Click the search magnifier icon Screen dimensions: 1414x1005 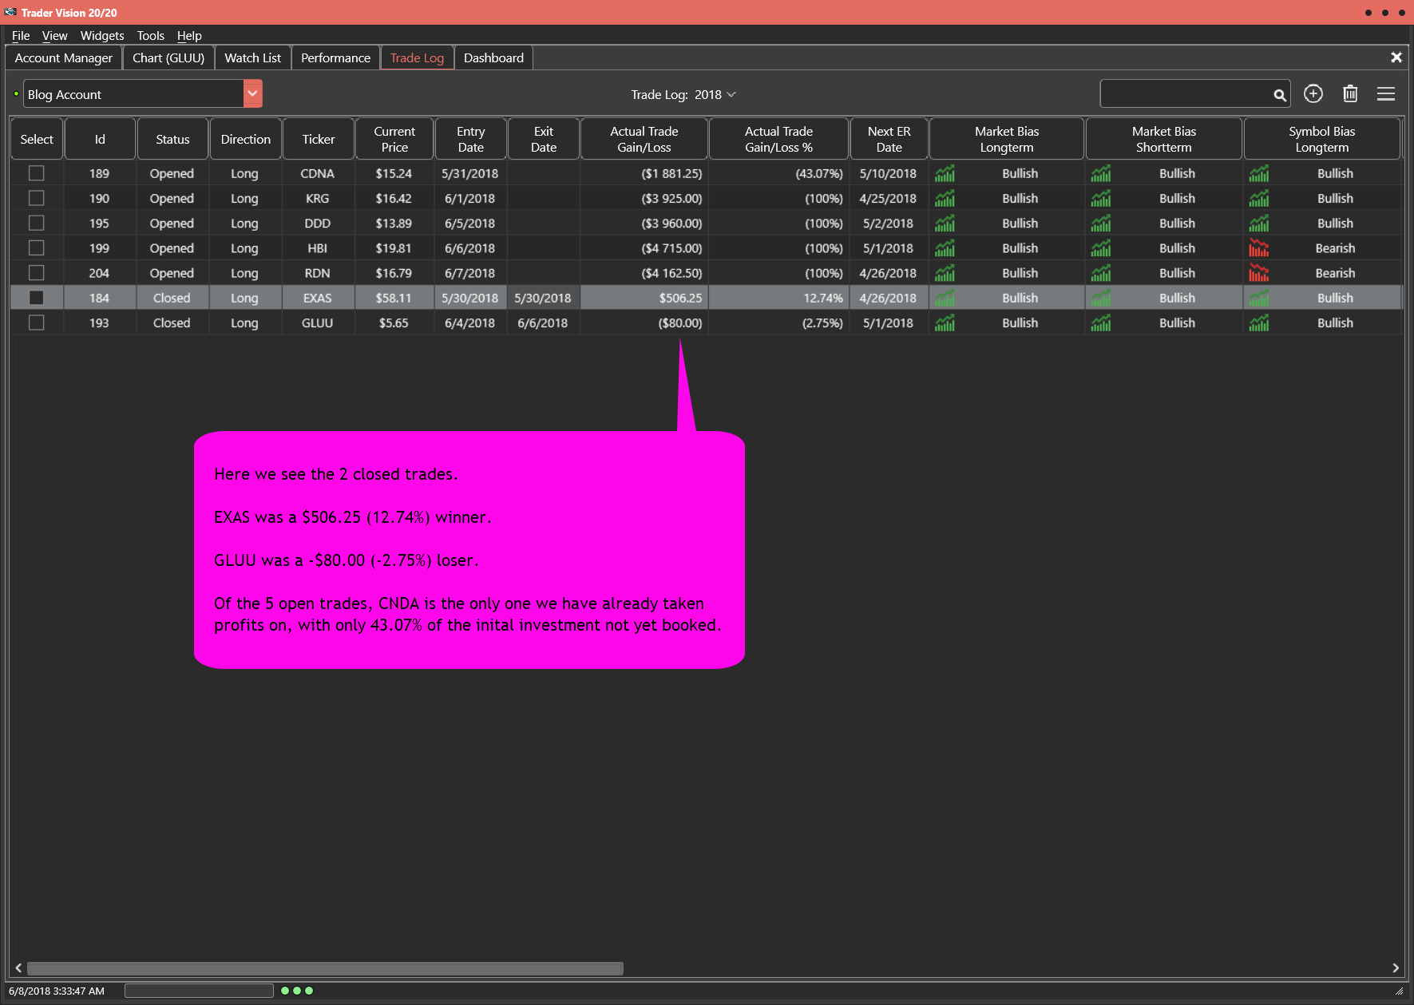1280,95
